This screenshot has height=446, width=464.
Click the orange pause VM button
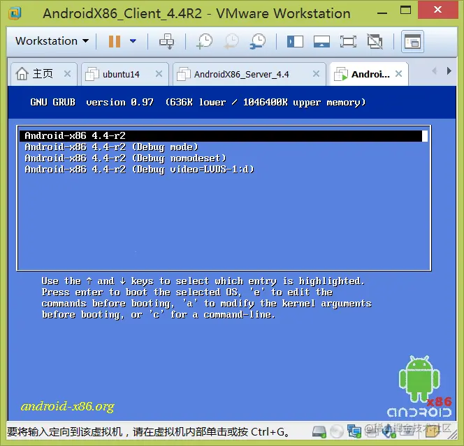[x=114, y=41]
